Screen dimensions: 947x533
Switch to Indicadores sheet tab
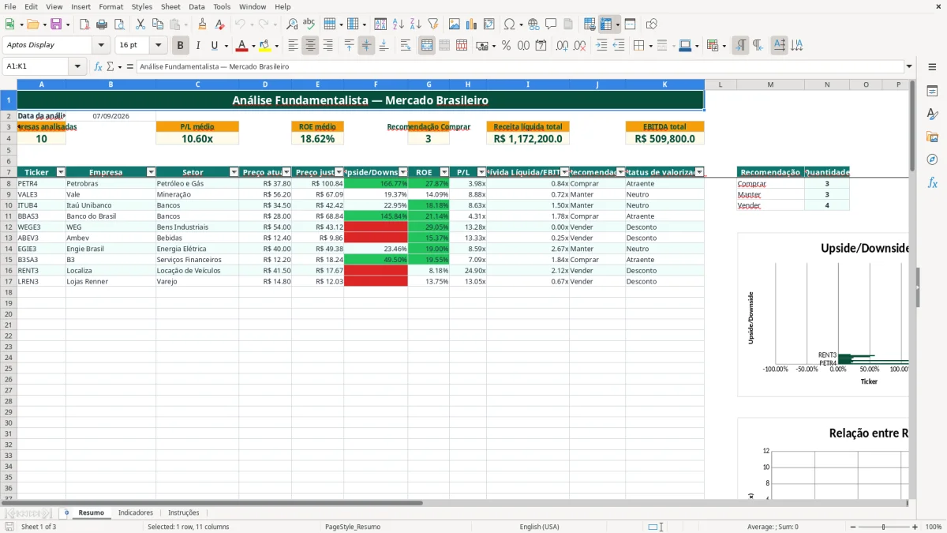tap(136, 512)
